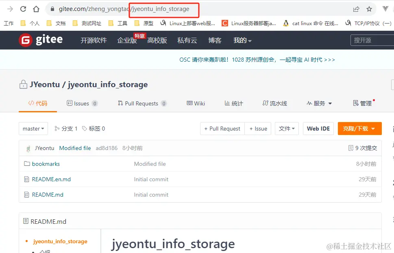Image resolution: width=394 pixels, height=253 pixels.
Task: Open the cat linux 命令 bookmark
Action: (311, 23)
